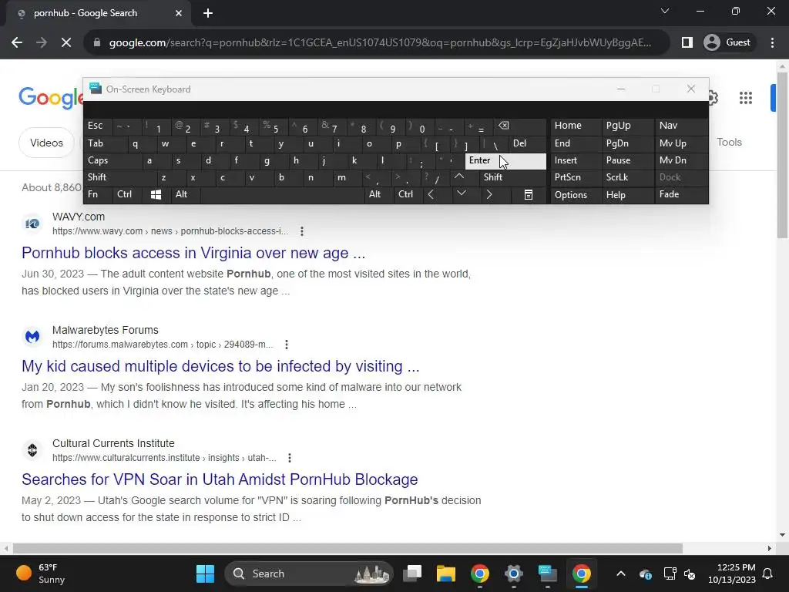The image size is (789, 592).
Task: Click the Mv Dn key
Action: click(x=681, y=160)
